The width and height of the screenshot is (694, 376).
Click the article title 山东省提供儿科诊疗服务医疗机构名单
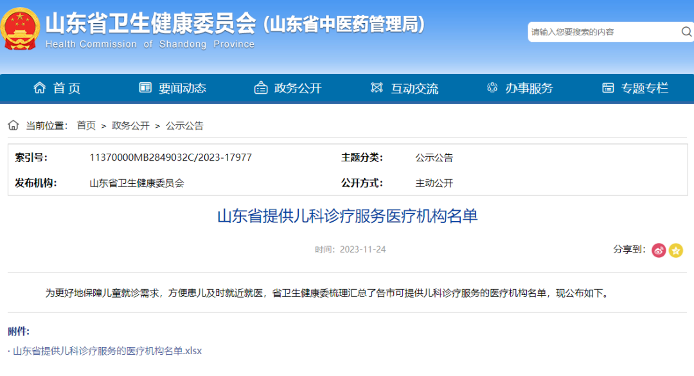point(348,216)
